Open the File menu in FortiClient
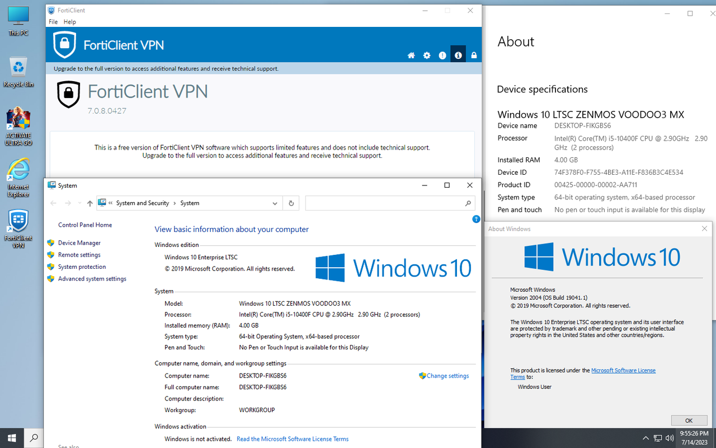Image resolution: width=716 pixels, height=448 pixels. 53,22
